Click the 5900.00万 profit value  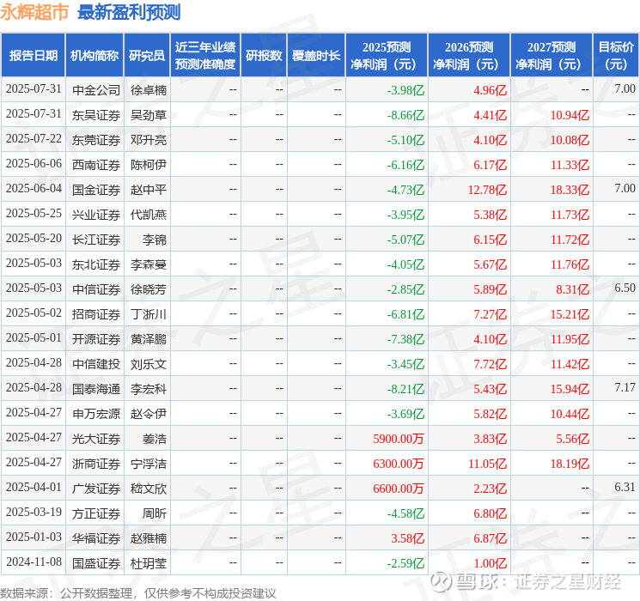(x=399, y=439)
